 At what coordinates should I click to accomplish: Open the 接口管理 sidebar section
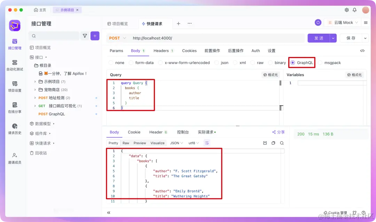(15, 44)
